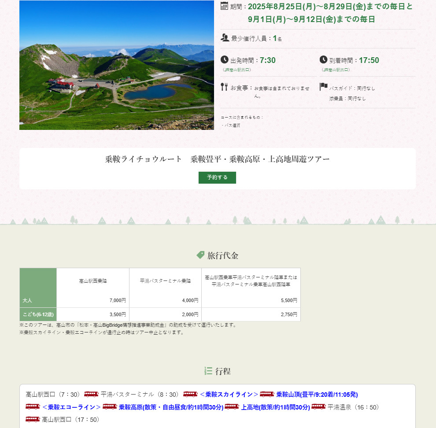Open the 乗鞍山頂(畳平) itinerary link

coord(320,395)
